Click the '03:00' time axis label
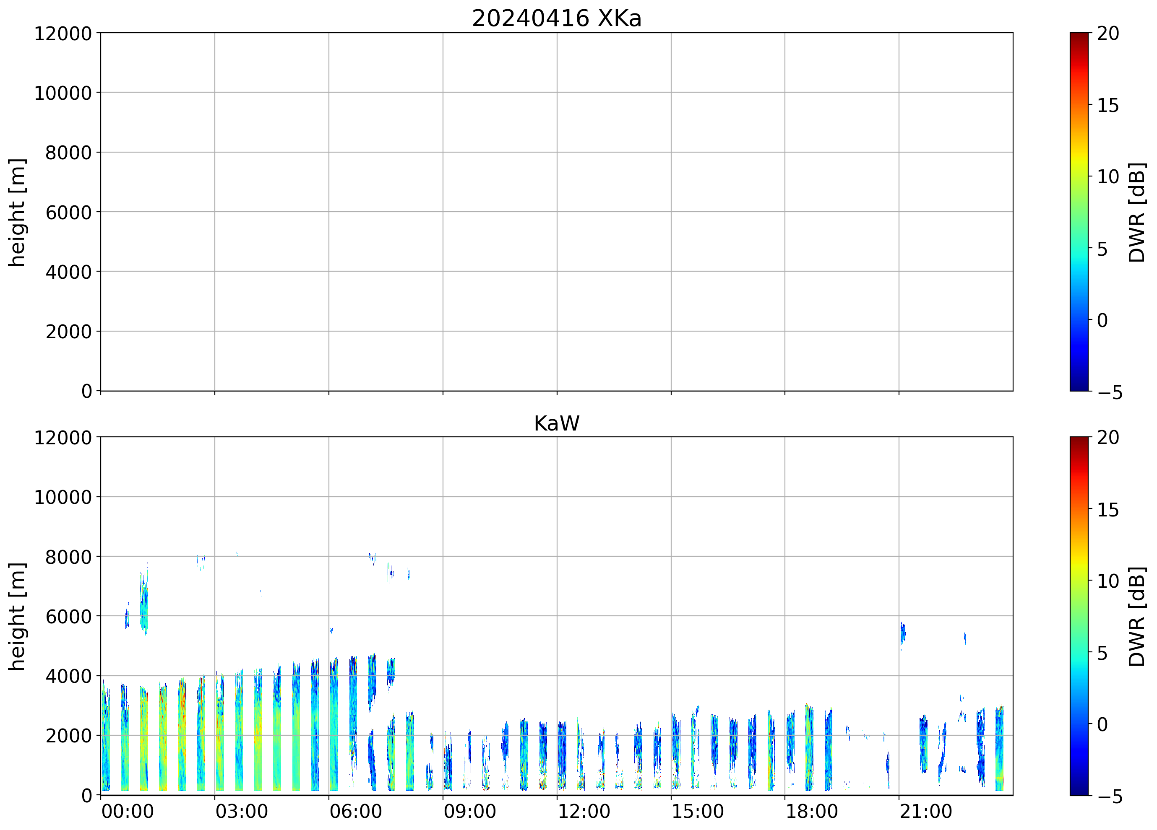This screenshot has width=1157, height=830. point(241,811)
